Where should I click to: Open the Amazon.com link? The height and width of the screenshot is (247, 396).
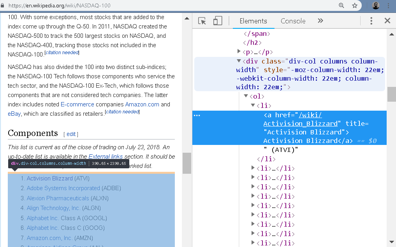click(142, 104)
